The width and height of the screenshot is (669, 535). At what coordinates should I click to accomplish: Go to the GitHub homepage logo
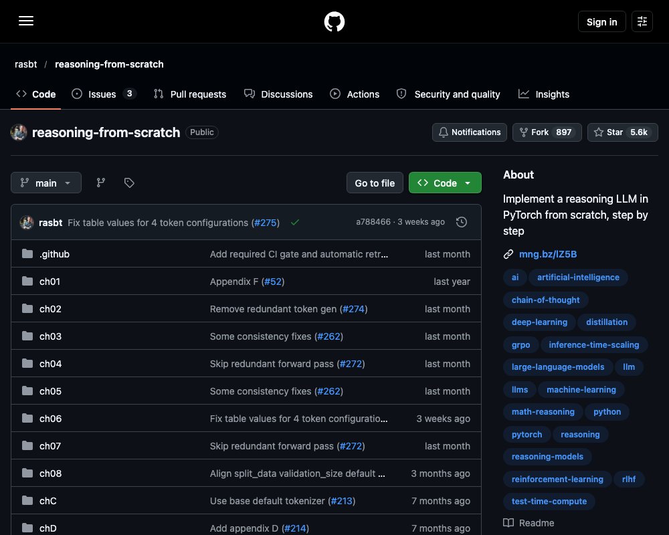coord(334,21)
